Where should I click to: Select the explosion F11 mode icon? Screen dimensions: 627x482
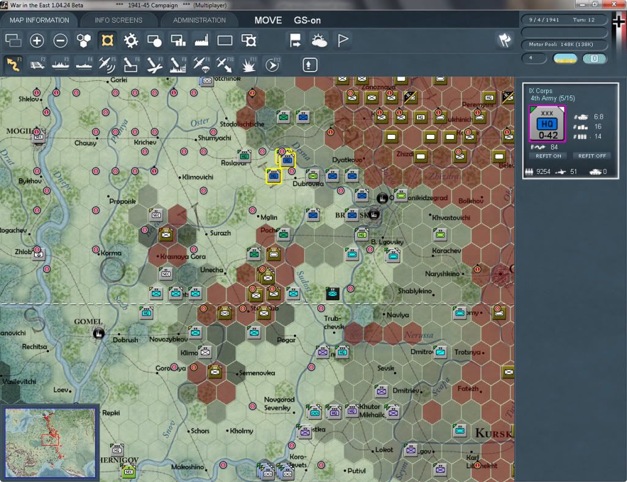249,64
